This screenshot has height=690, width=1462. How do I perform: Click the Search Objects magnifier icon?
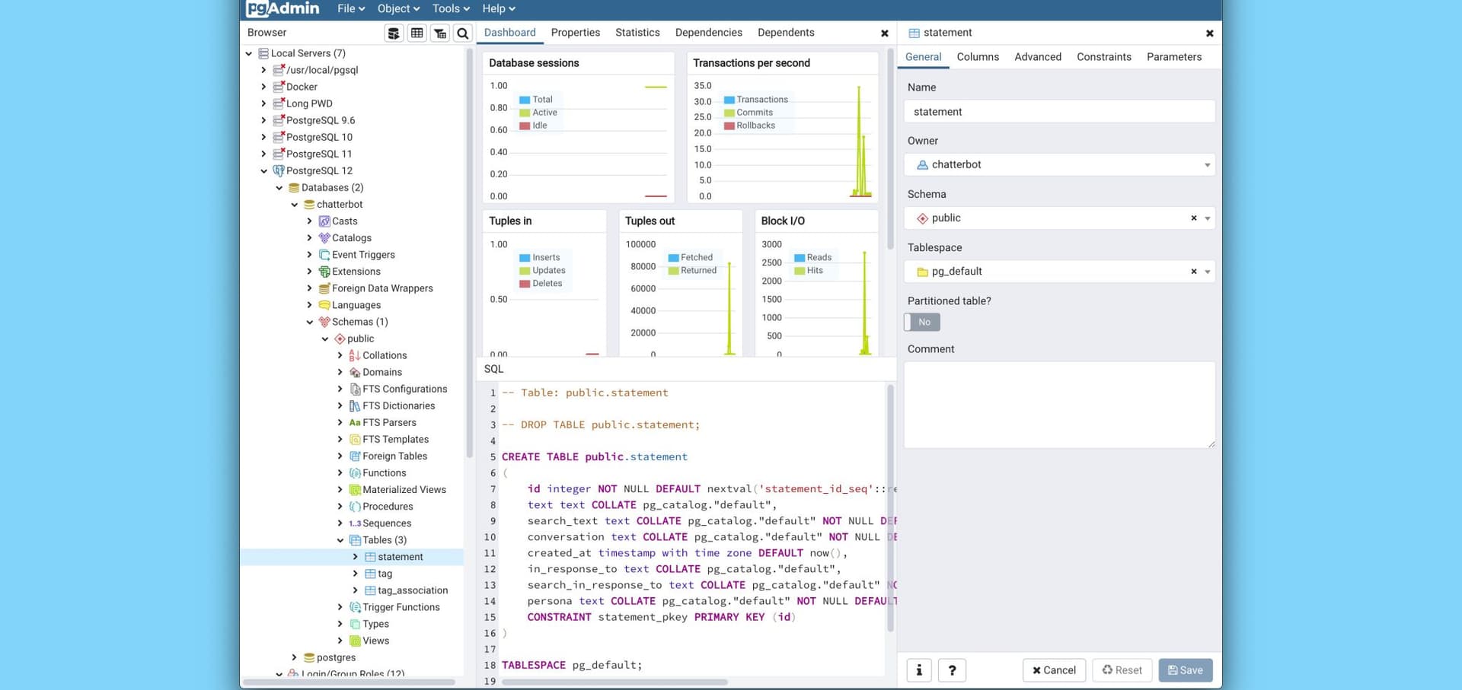tap(462, 33)
